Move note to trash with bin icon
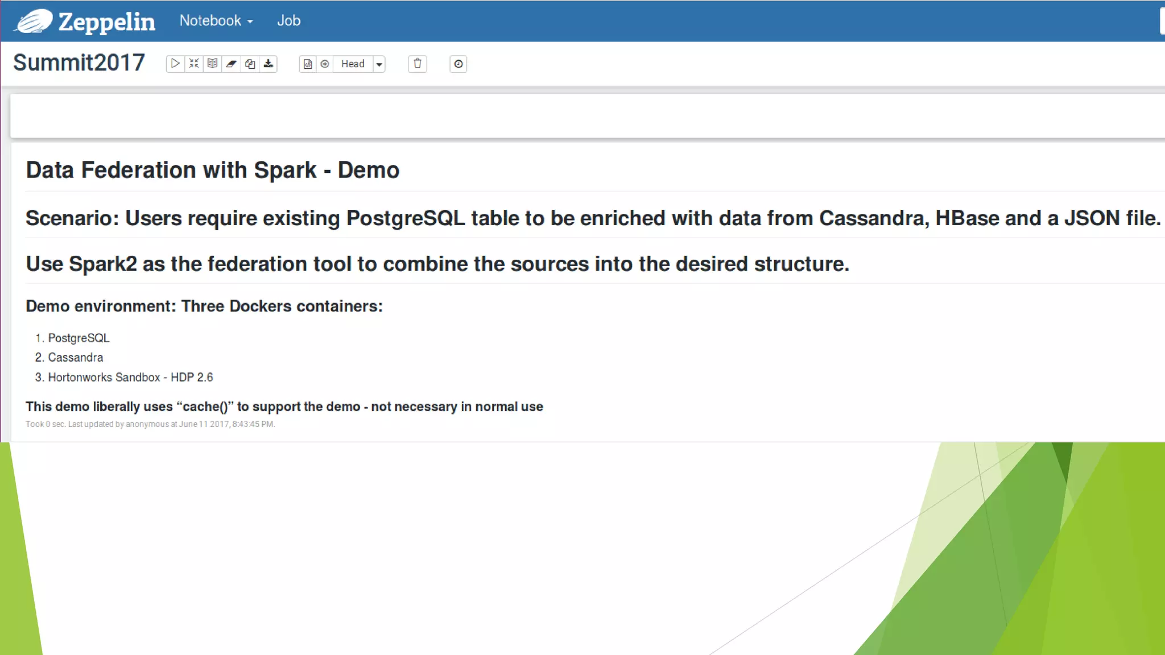Image resolution: width=1165 pixels, height=655 pixels. [418, 64]
